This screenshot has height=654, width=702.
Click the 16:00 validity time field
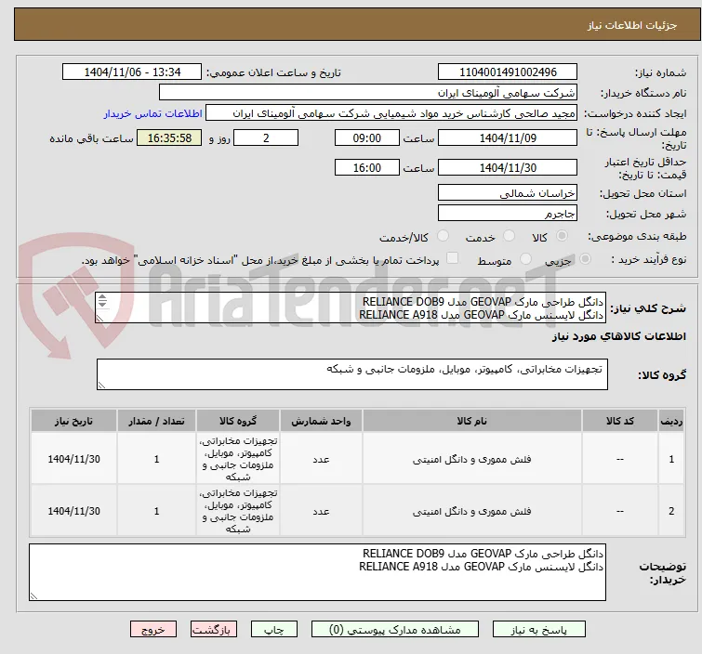click(x=366, y=168)
